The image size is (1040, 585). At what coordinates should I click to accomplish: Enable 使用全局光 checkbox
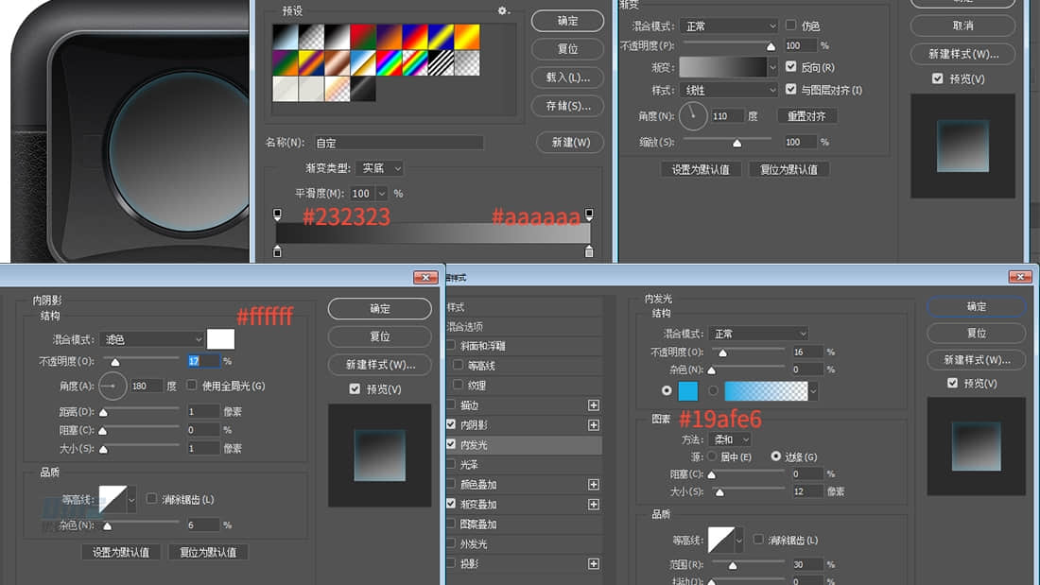pyautogui.click(x=192, y=385)
